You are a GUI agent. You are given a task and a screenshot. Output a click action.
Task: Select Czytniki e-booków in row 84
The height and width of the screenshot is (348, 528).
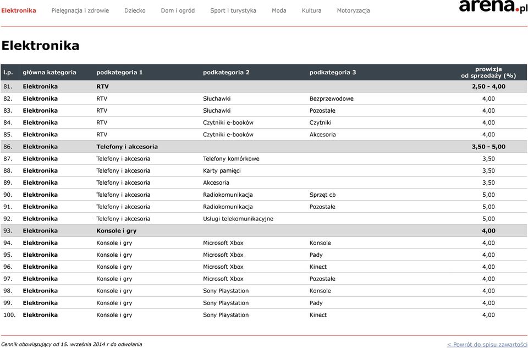coord(228,123)
